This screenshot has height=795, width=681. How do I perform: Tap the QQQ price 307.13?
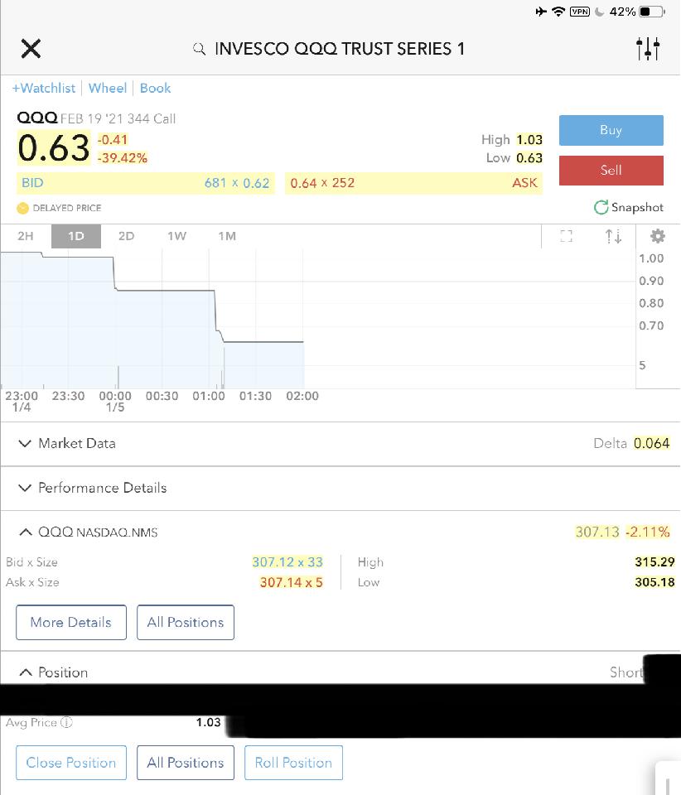pos(597,532)
